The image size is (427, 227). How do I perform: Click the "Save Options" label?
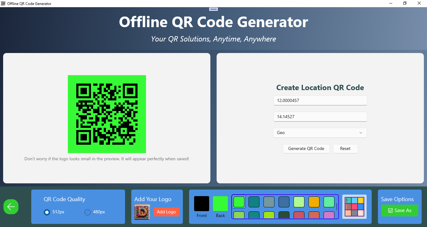(x=397, y=199)
